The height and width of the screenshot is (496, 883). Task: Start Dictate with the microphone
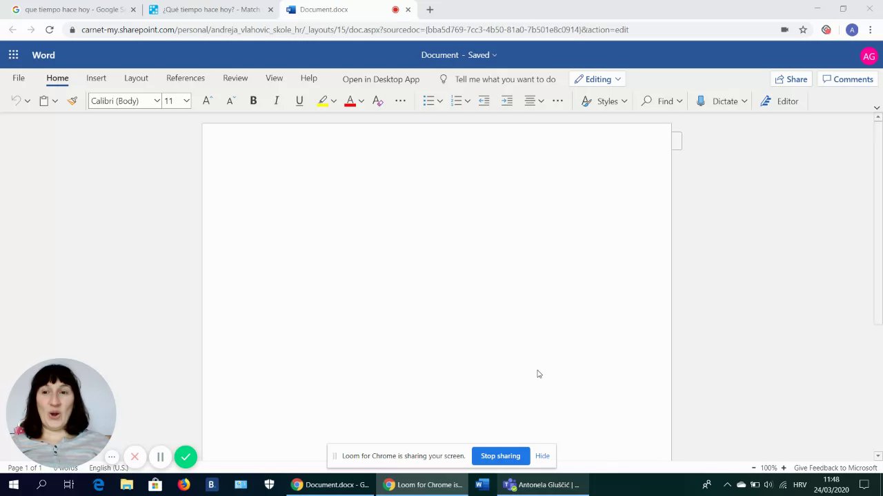coord(717,101)
